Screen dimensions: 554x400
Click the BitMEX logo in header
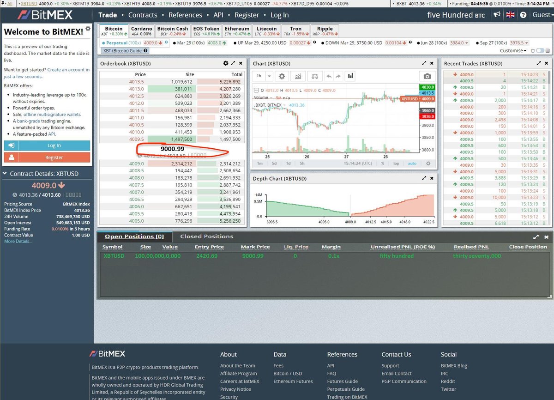coord(45,15)
